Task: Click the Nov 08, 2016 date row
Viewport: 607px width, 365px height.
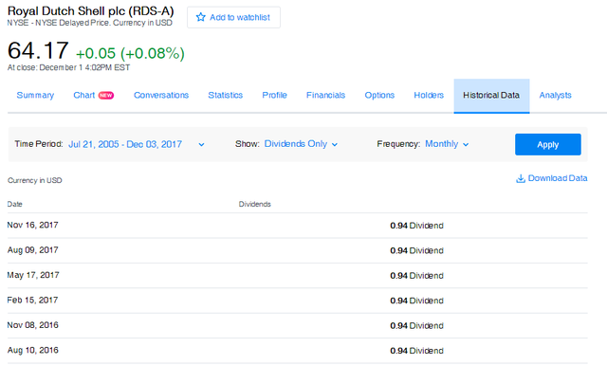Action: point(297,325)
